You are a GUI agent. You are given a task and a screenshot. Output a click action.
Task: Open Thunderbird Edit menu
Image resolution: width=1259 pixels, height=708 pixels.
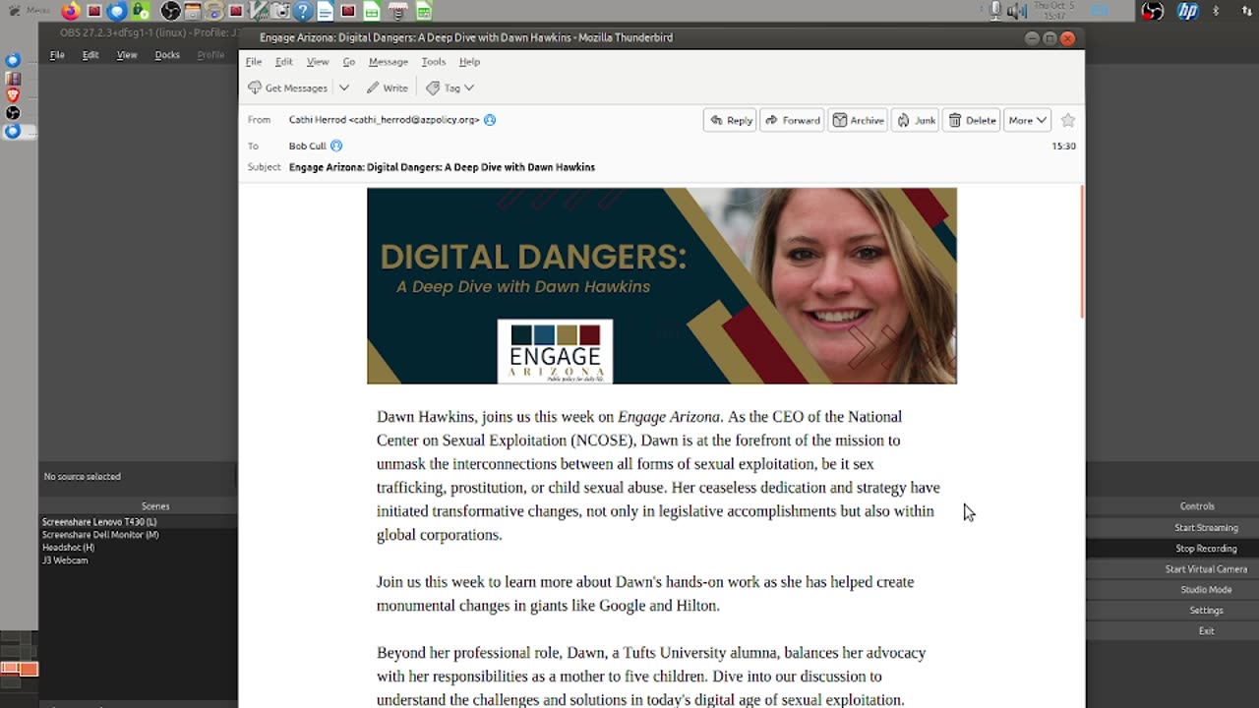[284, 62]
